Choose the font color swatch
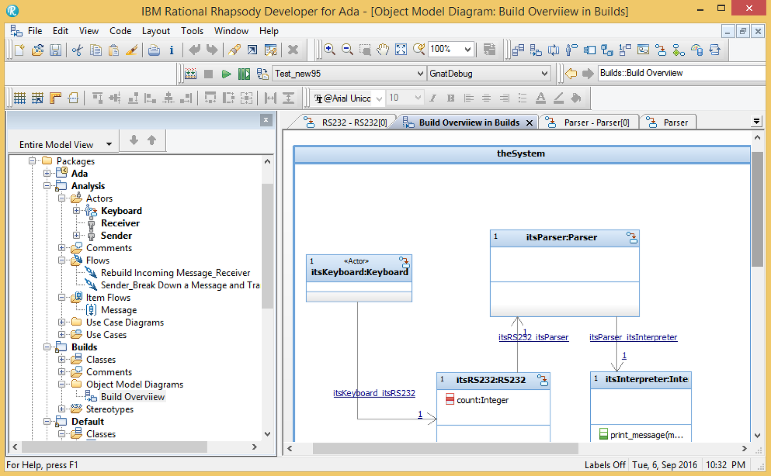The image size is (771, 476). pos(541,98)
